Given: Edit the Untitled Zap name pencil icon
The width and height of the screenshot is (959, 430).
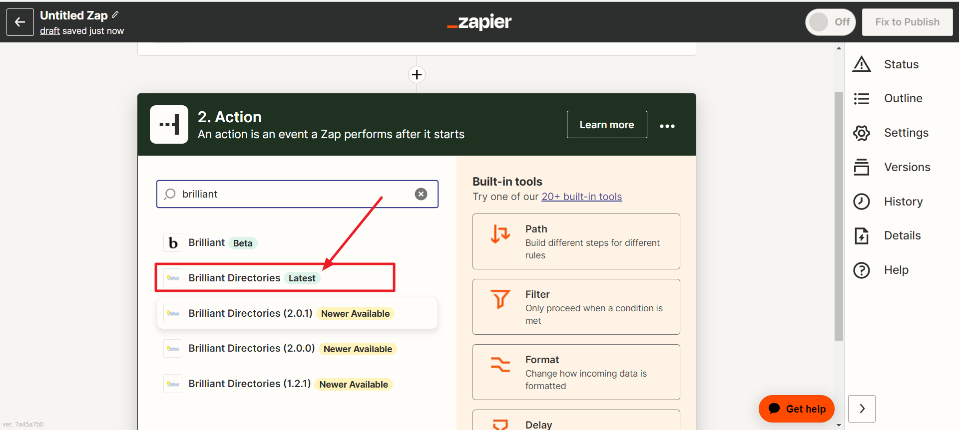Looking at the screenshot, I should point(115,15).
